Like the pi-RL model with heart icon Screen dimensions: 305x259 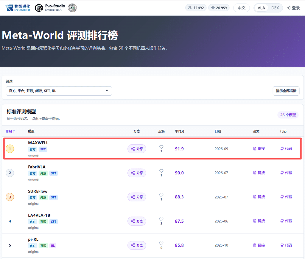161,243
